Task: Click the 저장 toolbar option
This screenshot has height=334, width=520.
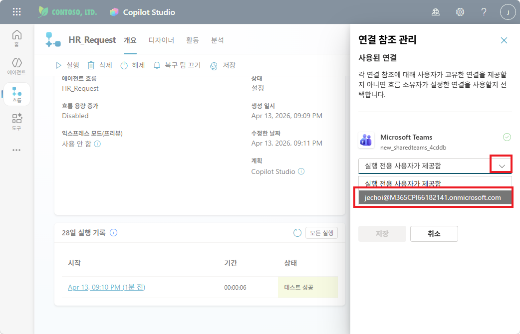Action: coord(223,65)
